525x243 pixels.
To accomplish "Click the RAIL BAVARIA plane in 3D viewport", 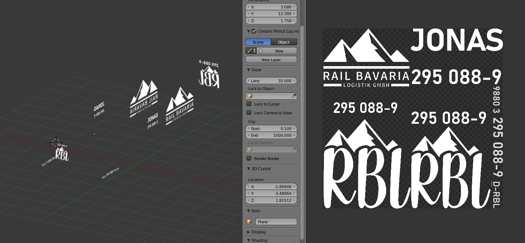I will [x=180, y=106].
